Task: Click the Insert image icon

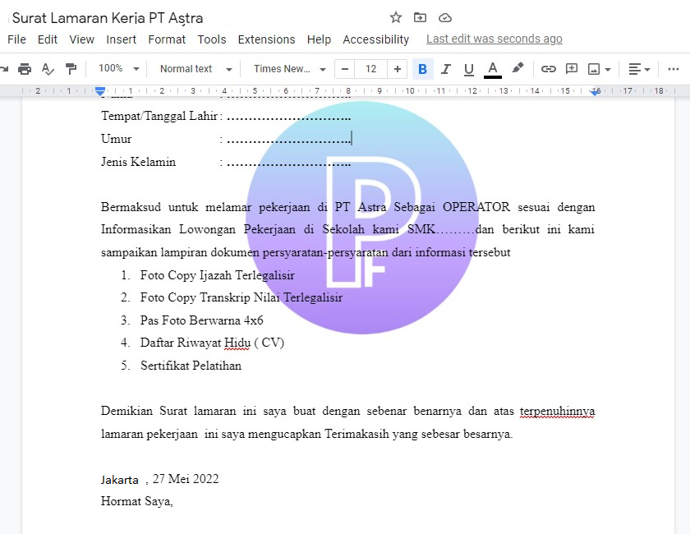Action: coord(594,69)
